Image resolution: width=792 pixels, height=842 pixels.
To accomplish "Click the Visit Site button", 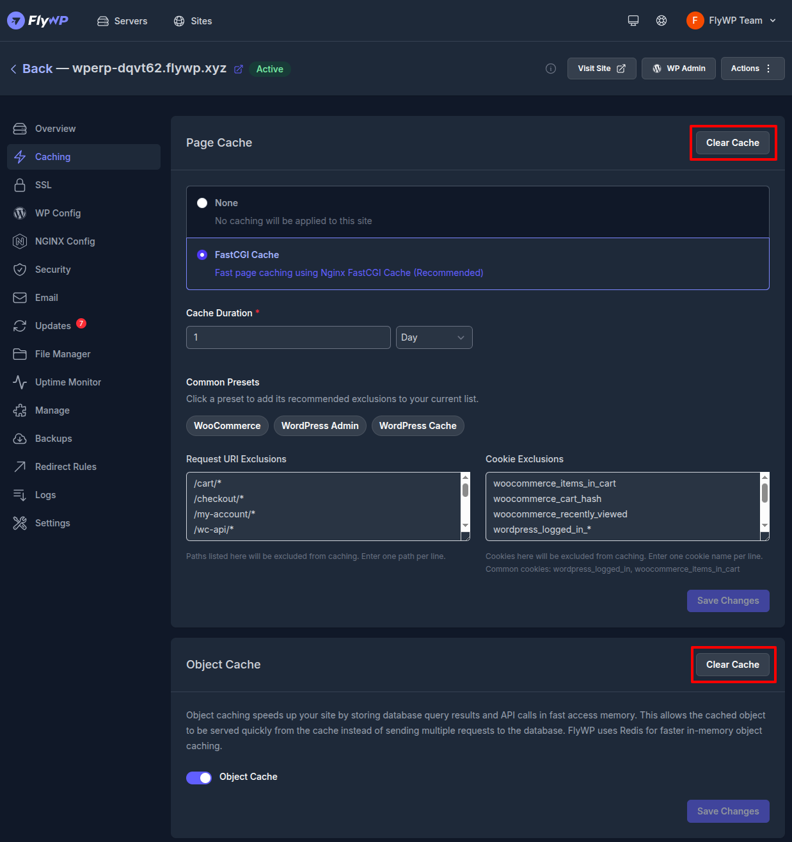I will pyautogui.click(x=602, y=69).
